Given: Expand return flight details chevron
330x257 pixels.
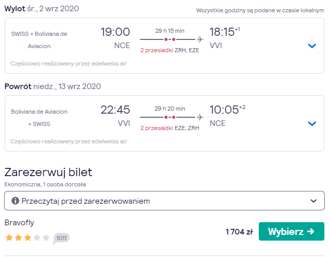Looking at the screenshot, I should (312, 123).
